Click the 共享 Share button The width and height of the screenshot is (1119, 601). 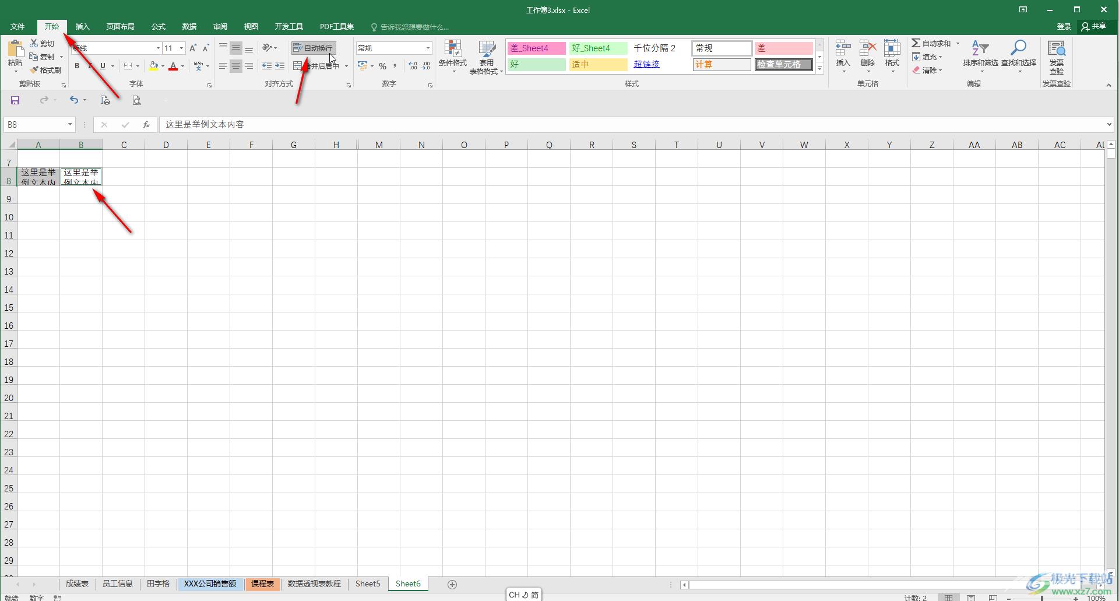(x=1093, y=27)
